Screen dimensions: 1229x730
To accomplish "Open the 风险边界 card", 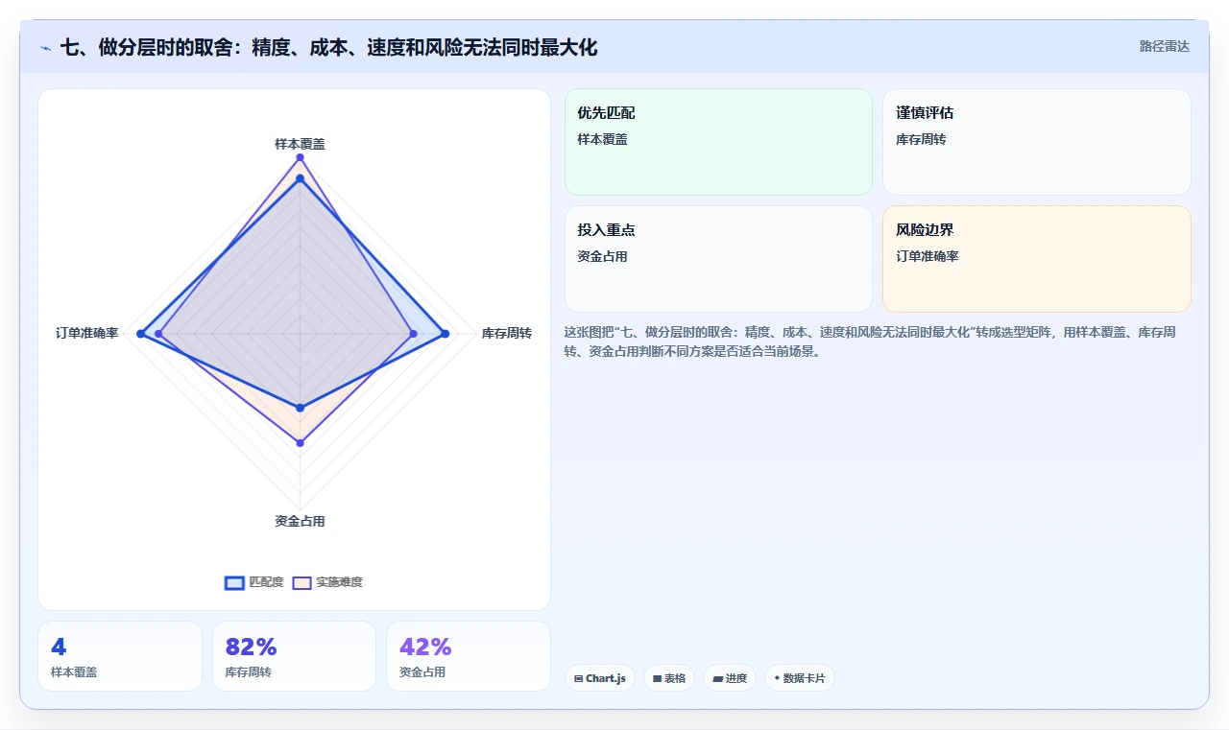I will [1037, 259].
